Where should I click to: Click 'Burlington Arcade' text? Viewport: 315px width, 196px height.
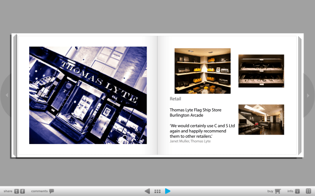coord(186,115)
